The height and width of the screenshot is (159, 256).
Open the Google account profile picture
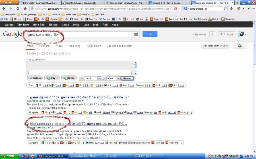241,34
